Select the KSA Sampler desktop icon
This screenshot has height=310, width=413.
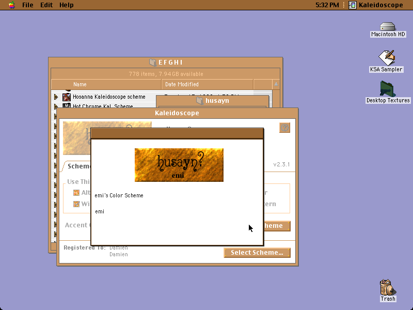click(x=387, y=58)
